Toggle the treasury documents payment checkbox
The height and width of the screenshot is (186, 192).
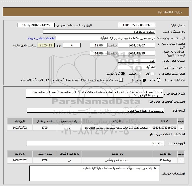pyautogui.click(x=121, y=80)
